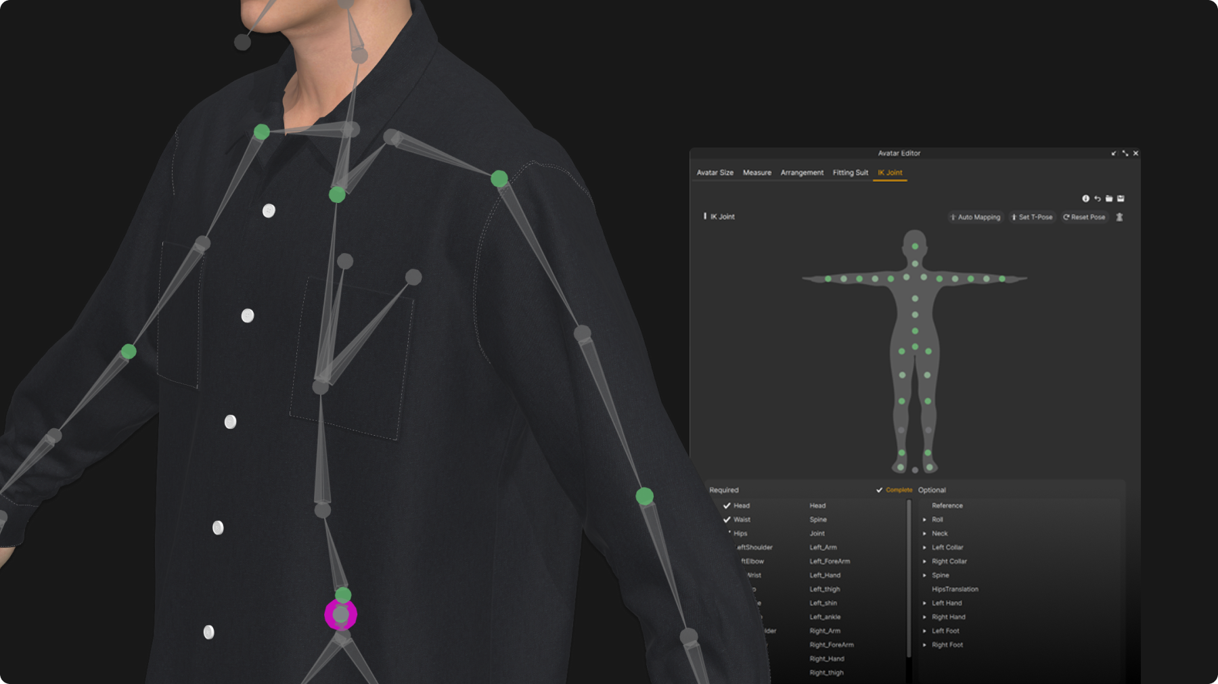Toggle the Head checkmark in Required list
Viewport: 1218px width, 684px height.
click(727, 505)
